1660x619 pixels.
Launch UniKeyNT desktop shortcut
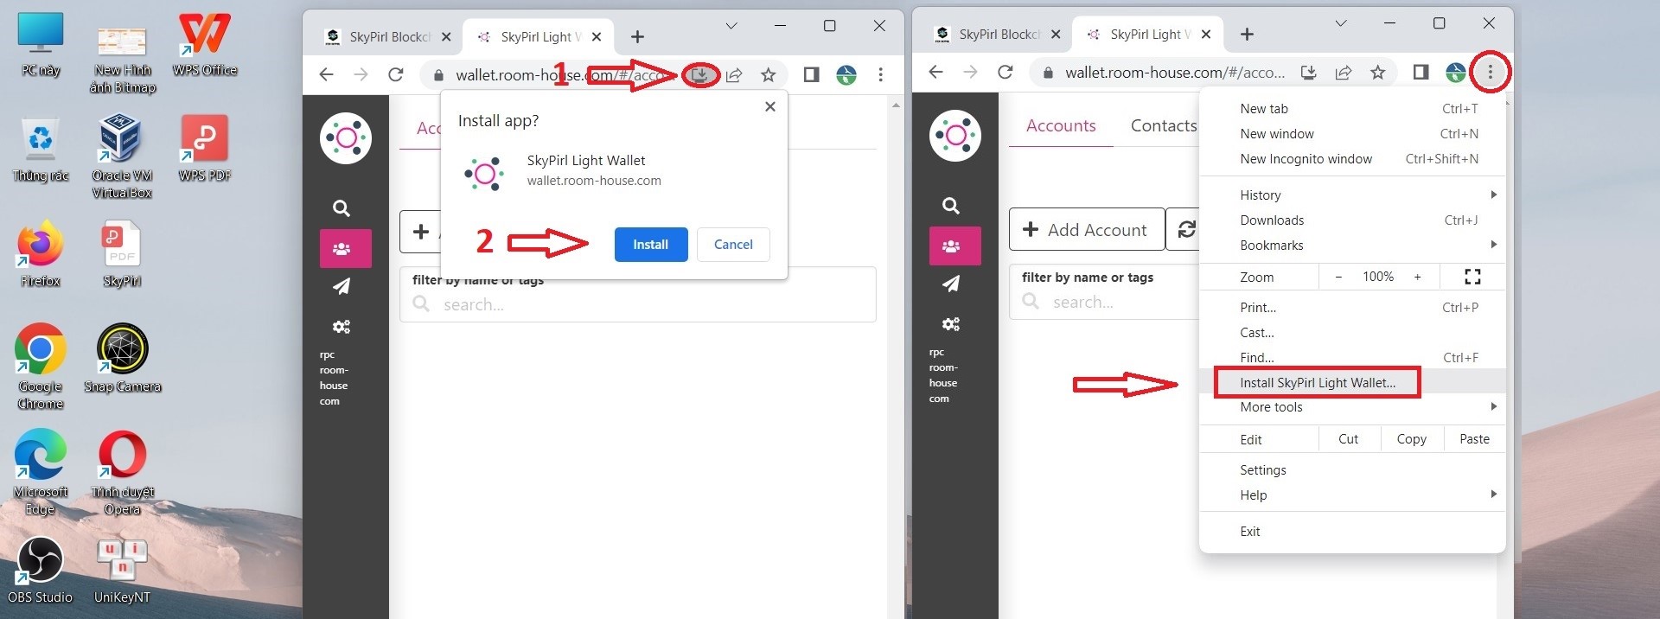click(122, 571)
